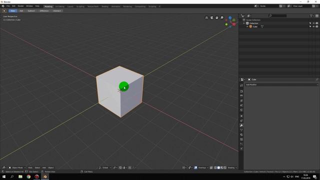Viewport: 320px width, 180px height.
Task: Toggle Cube eye visibility in outliner
Action: 313,26
